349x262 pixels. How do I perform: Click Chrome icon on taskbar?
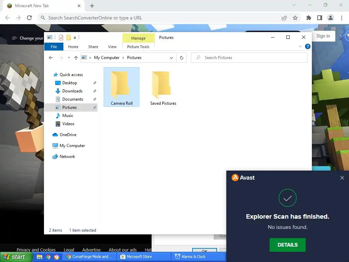click(48, 257)
